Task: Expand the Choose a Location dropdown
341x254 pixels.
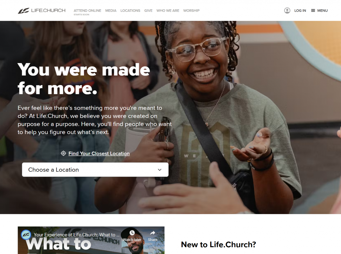Action: click(x=95, y=170)
